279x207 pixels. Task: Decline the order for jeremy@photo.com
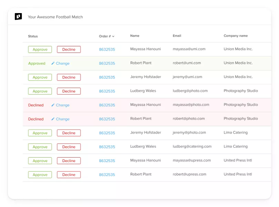pos(69,133)
